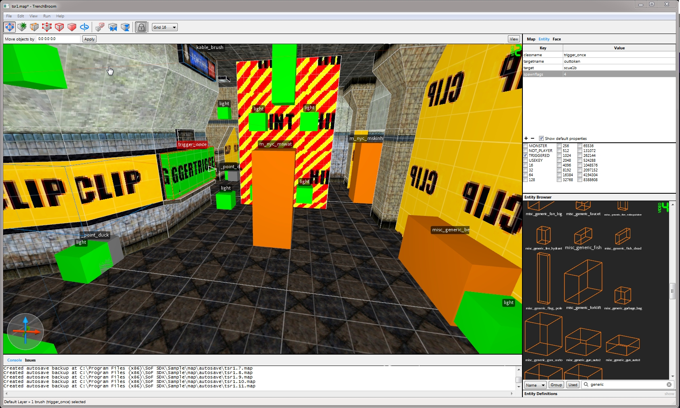The height and width of the screenshot is (408, 680).
Task: Toggle Show default properties checkbox
Action: (541, 138)
